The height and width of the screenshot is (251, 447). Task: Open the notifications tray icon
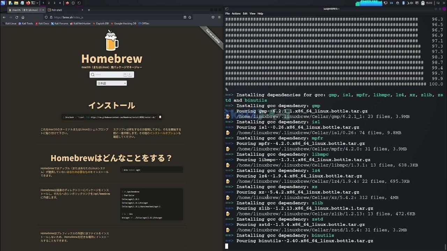pos(417,3)
